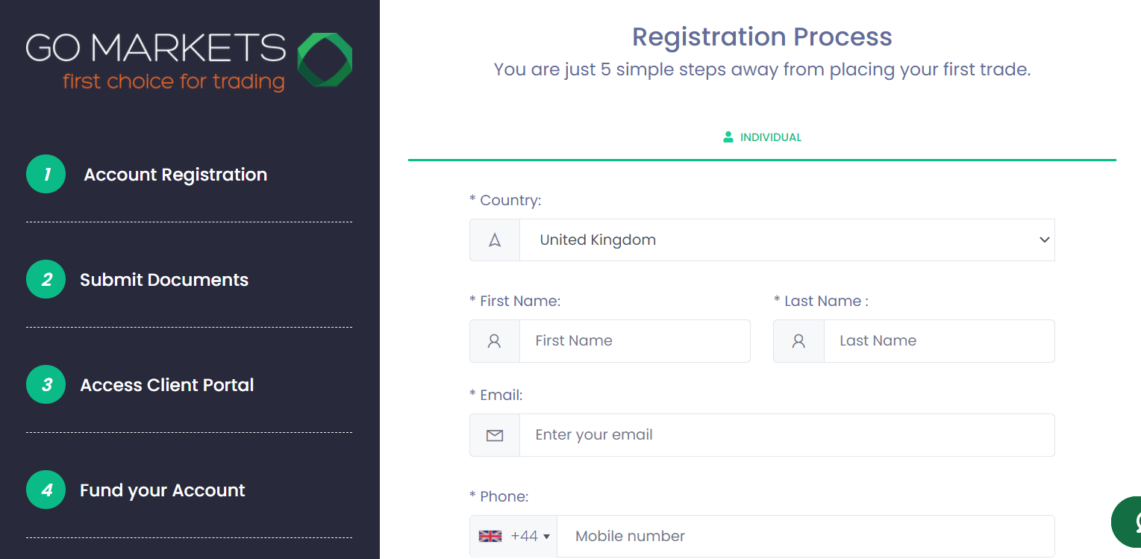This screenshot has width=1141, height=559.
Task: Expand the +44 phone country code selector
Action: coord(513,536)
